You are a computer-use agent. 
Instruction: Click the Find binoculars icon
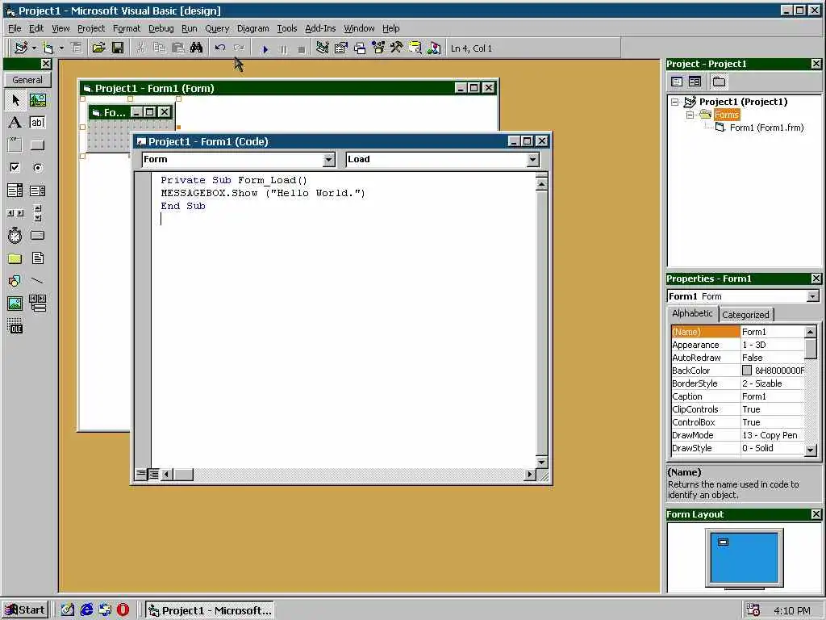point(197,48)
